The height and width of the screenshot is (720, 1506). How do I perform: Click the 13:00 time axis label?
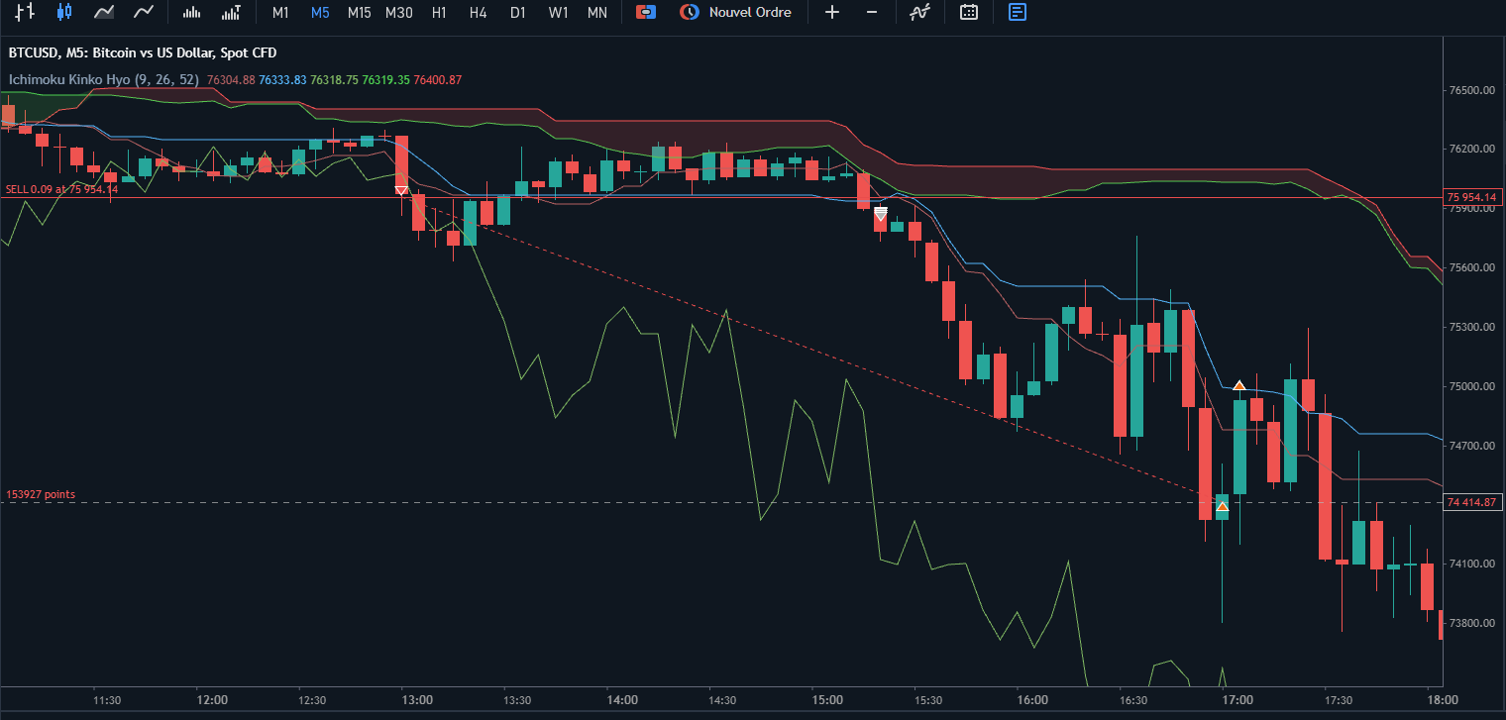417,700
